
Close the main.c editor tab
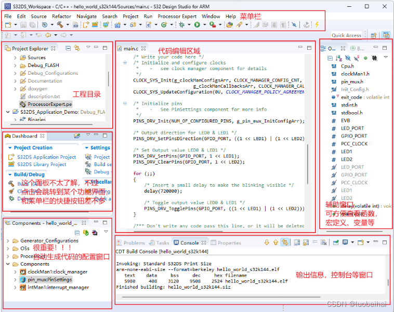pyautogui.click(x=143, y=48)
